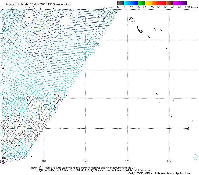Click the '>50 knots' legend label
This screenshot has width=199, height=175.
(x=191, y=7)
